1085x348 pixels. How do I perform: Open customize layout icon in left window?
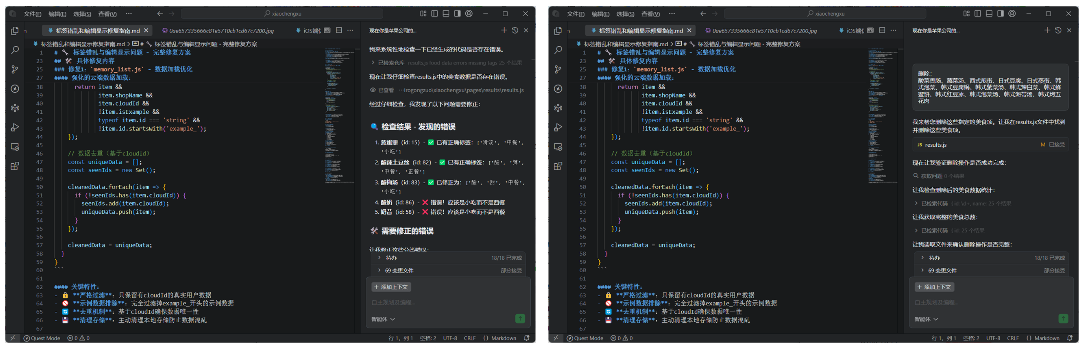pyautogui.click(x=423, y=14)
